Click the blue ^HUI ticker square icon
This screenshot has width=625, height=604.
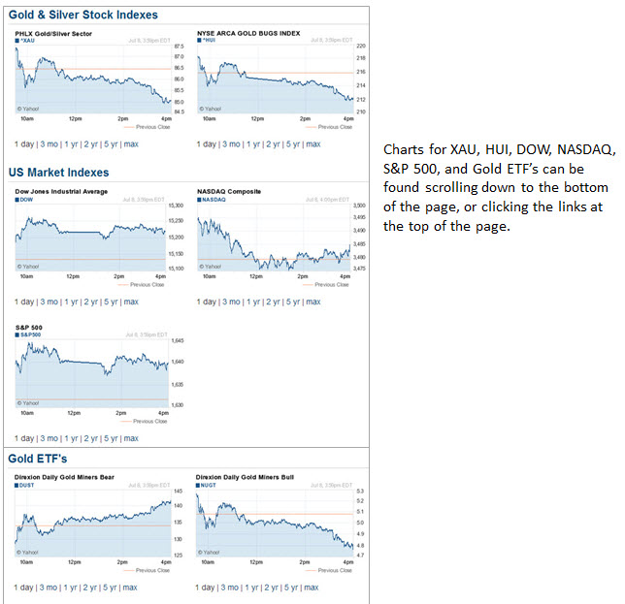pos(198,41)
